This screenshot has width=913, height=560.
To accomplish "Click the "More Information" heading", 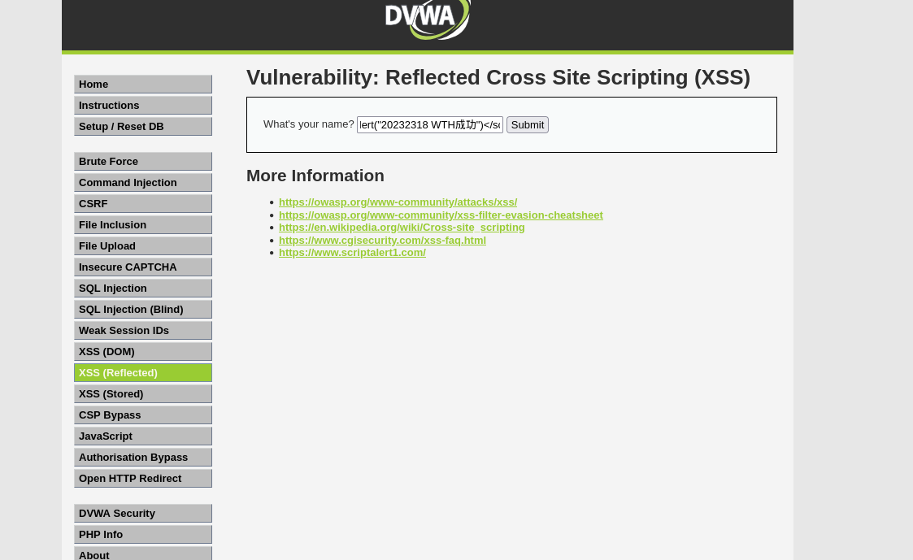I will 315,176.
